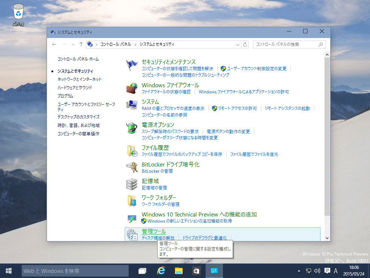The width and height of the screenshot is (370, 278).
Task: Open the Store from taskbar
Action: click(196, 271)
